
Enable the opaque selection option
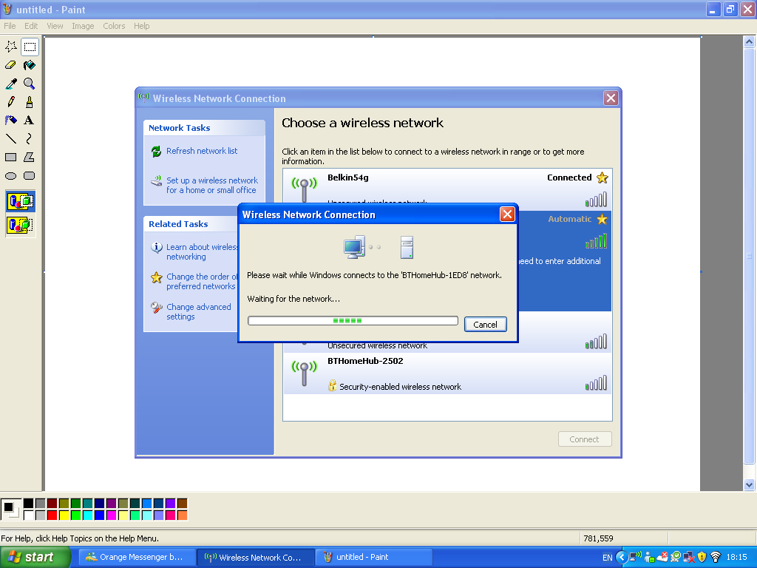point(20,201)
